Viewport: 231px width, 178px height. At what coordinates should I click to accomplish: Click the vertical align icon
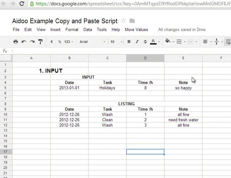click(x=217, y=42)
